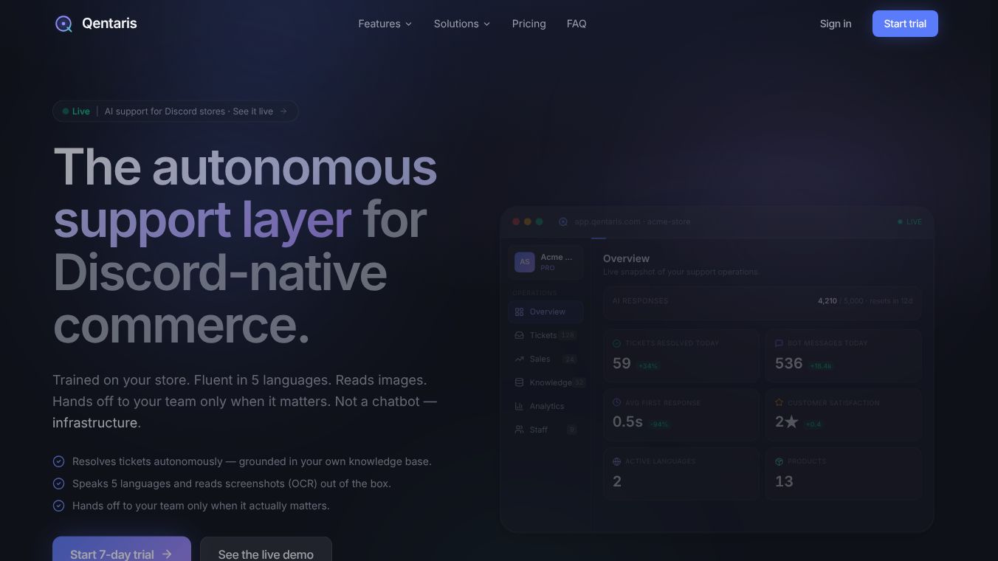The width and height of the screenshot is (998, 561).
Task: Select the Tickets inbox icon
Action: (x=519, y=335)
